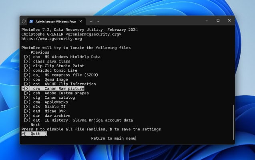Close the terminal window
Screen dimensions: 255x160
click(229, 20)
